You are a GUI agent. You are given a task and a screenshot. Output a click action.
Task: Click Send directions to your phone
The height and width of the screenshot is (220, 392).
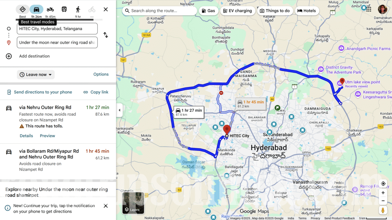point(42,92)
